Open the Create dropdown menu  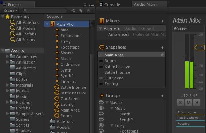pyautogui.click(x=10, y=10)
